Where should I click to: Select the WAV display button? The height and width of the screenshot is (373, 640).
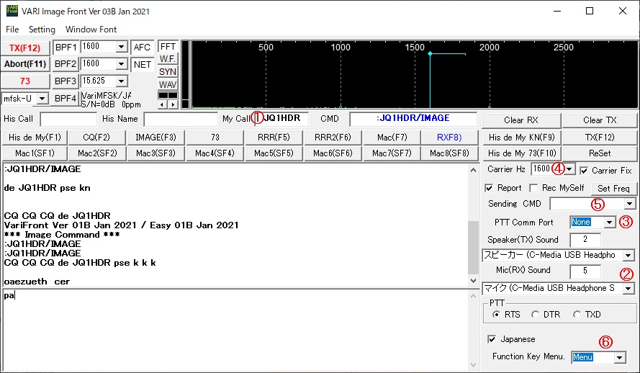(x=168, y=85)
